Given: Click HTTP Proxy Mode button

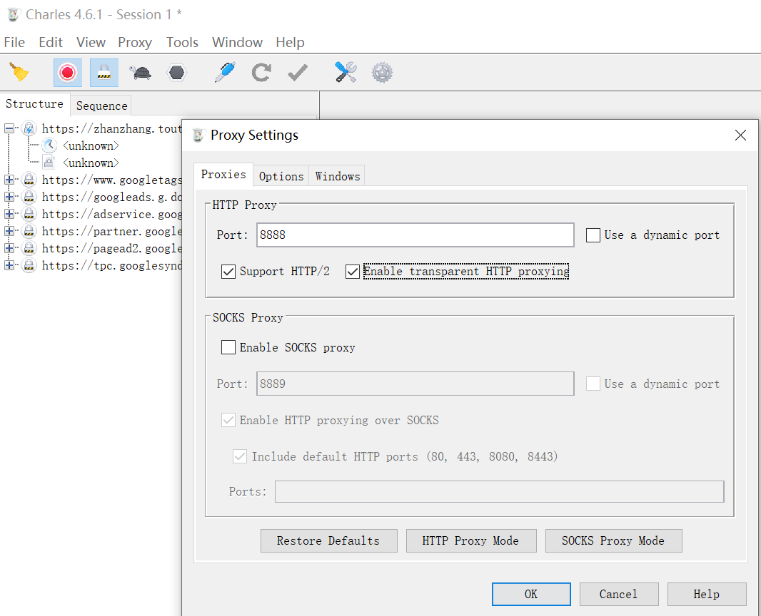Looking at the screenshot, I should [470, 540].
